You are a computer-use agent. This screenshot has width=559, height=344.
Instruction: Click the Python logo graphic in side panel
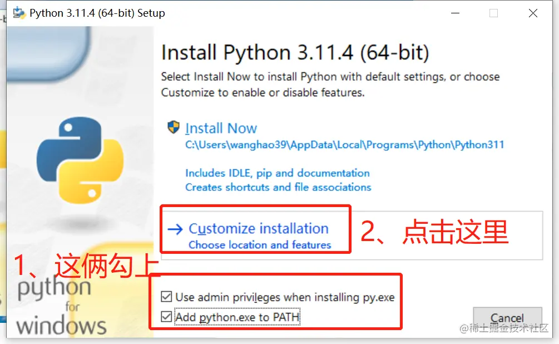80,160
